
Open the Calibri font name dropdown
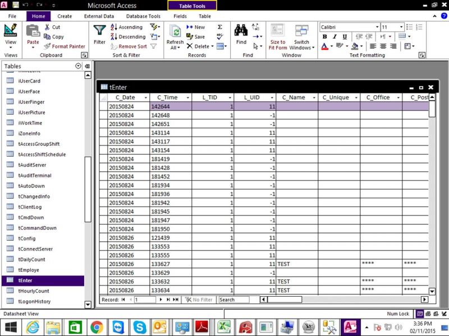[377, 27]
